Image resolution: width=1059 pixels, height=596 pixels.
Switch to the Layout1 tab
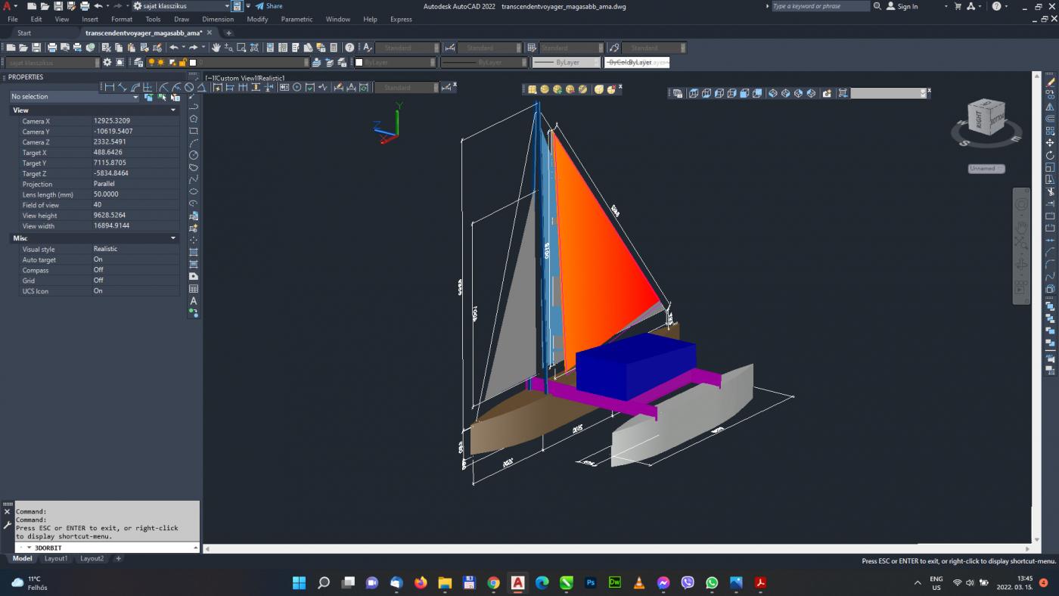pos(56,559)
